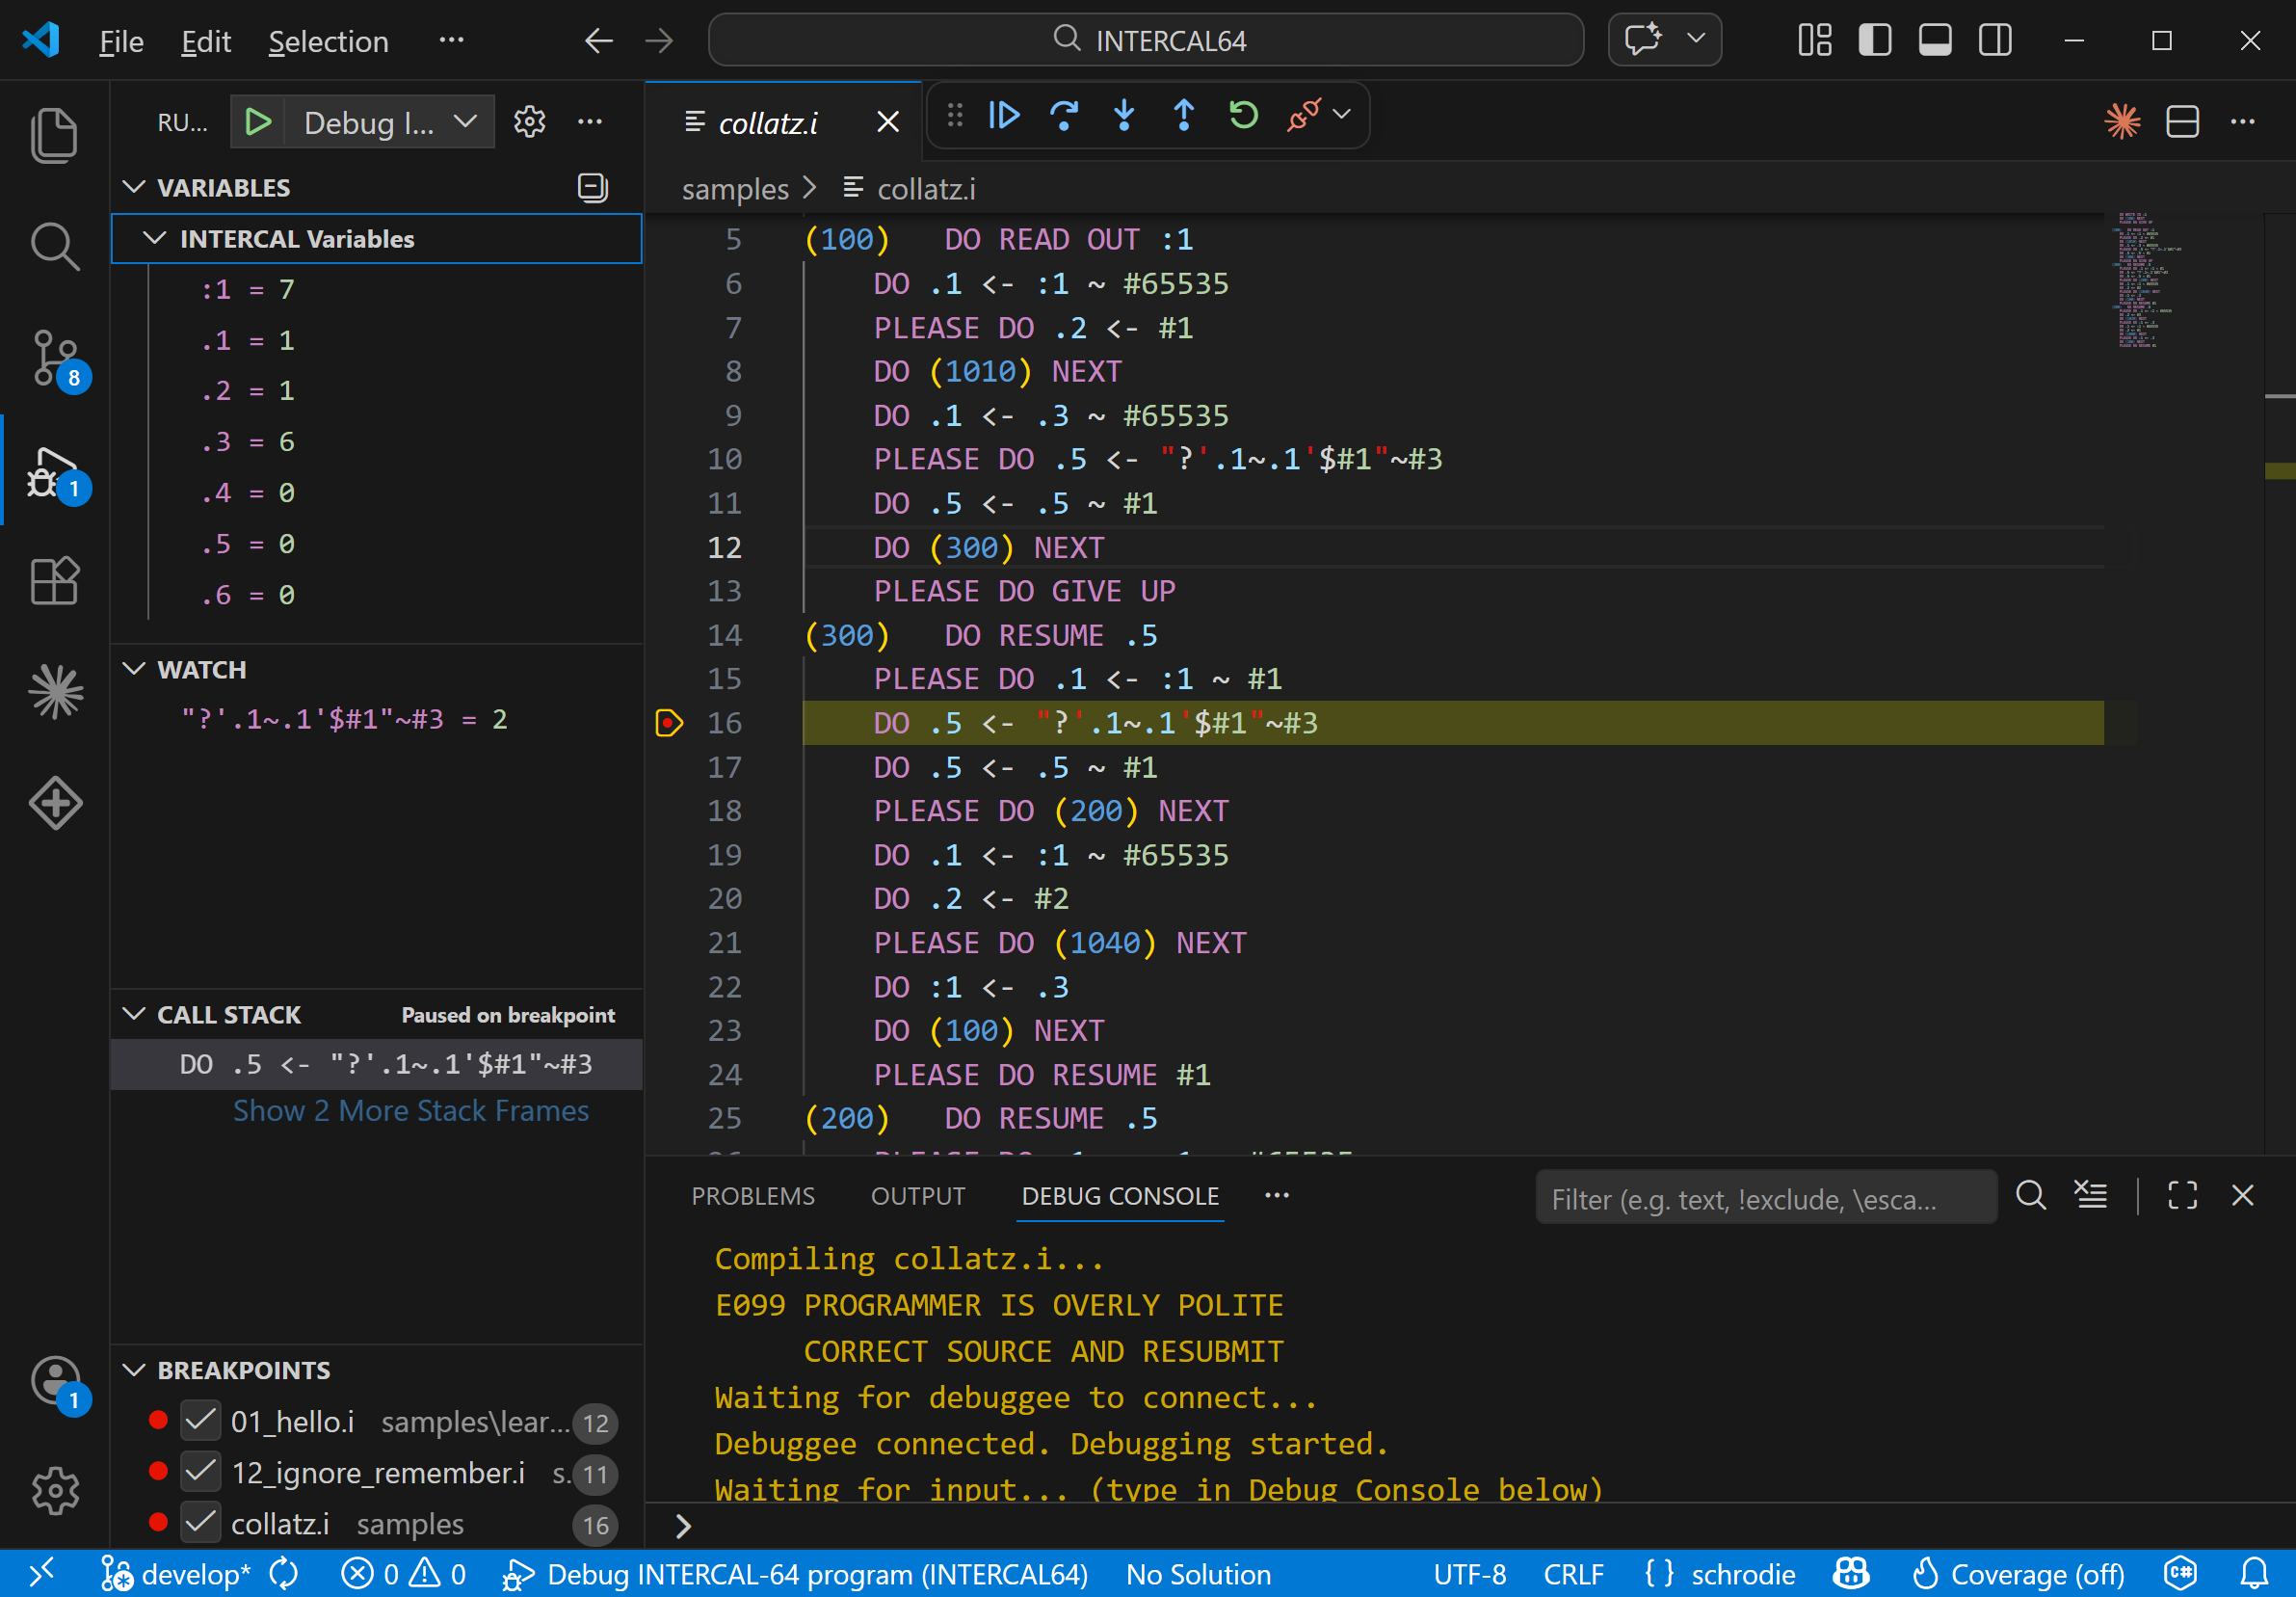Click the Debug Console filter field
Screen dimensions: 2296x1597
tap(1766, 1197)
